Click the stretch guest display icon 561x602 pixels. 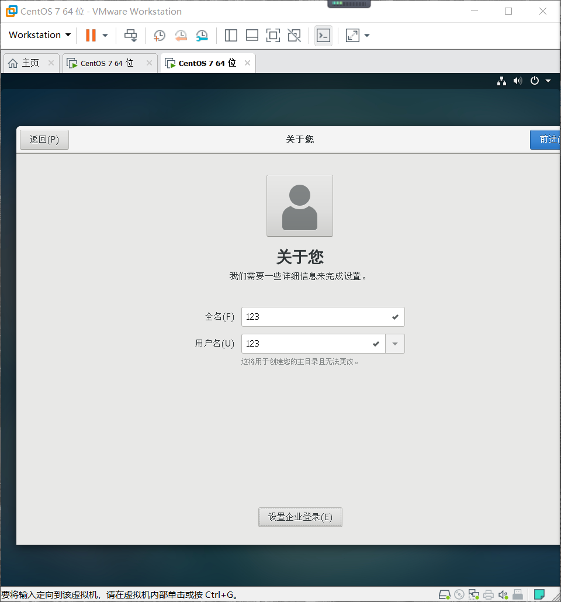pyautogui.click(x=352, y=35)
